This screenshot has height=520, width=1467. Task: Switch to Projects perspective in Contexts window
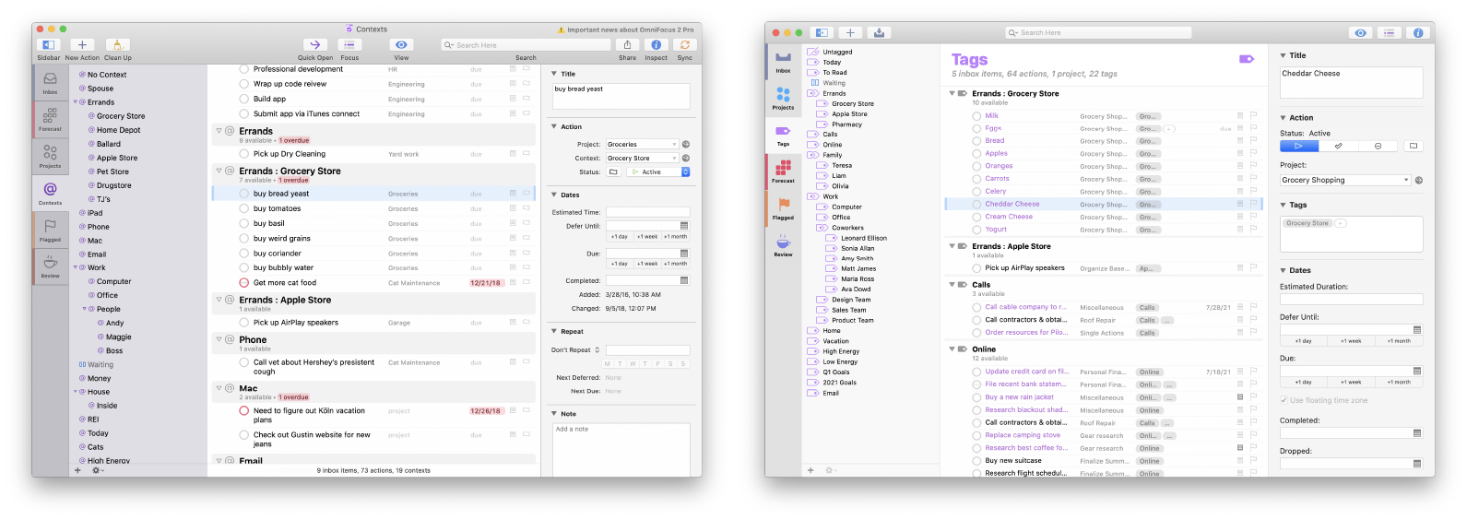pos(50,156)
